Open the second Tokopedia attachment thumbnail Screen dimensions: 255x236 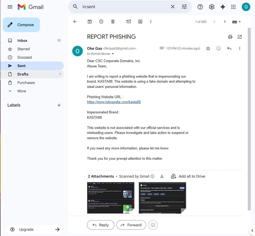pyautogui.click(x=162, y=198)
